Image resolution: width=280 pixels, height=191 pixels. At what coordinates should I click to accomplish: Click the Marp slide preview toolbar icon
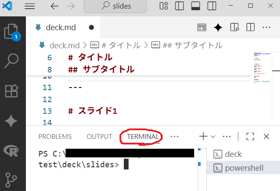coord(202,28)
